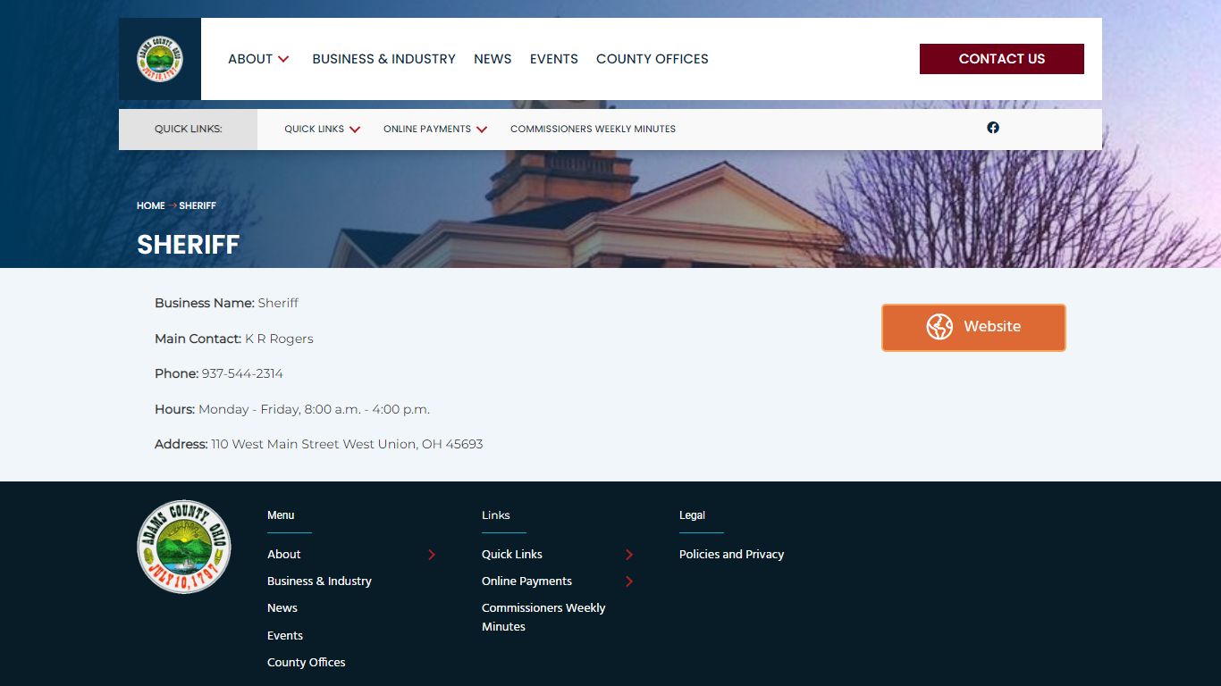Go to Home breadcrumb link
Viewport: 1221px width, 686px height.
click(x=150, y=205)
